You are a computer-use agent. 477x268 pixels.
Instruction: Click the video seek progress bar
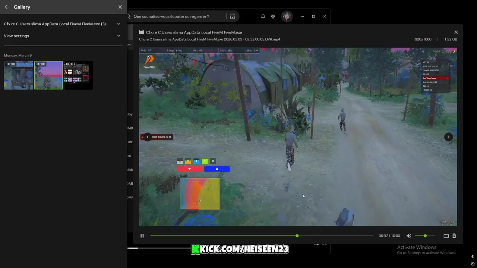click(261, 236)
